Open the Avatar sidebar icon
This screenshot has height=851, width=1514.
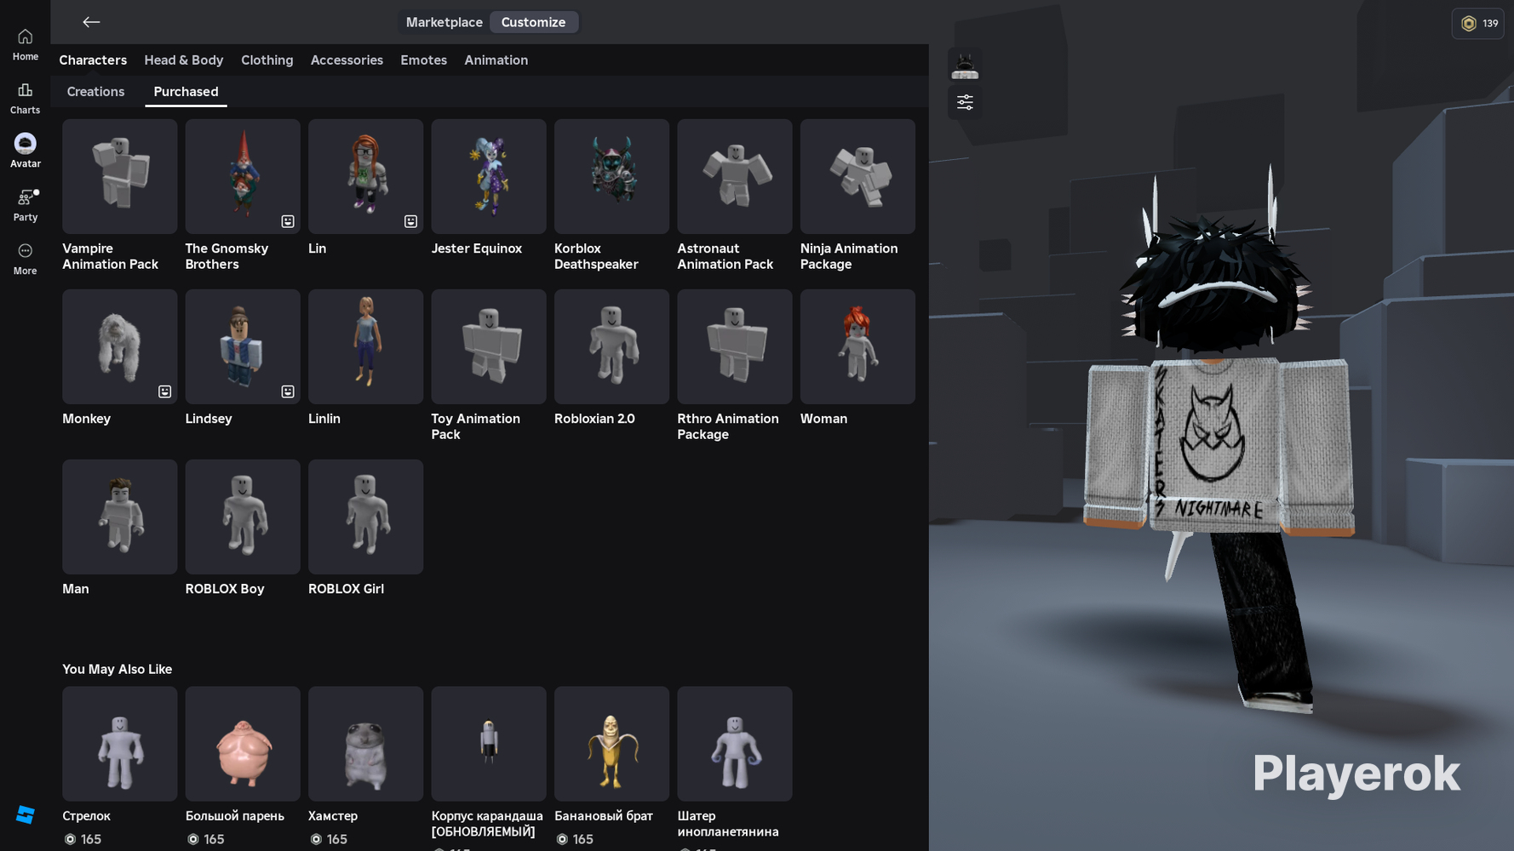tap(25, 151)
